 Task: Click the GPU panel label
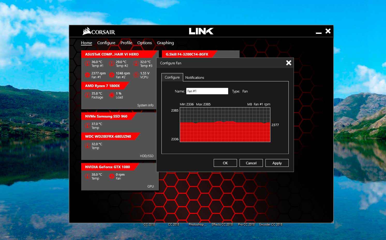click(151, 187)
